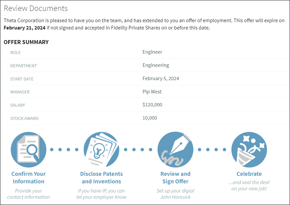Screen dimensions: 290x205
Task: Click the 'seal the deal on your new job' caption
Action: [249, 185]
